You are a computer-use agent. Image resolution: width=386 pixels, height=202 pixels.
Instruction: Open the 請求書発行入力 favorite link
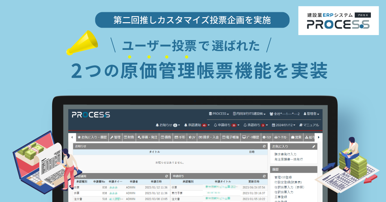point(285,154)
